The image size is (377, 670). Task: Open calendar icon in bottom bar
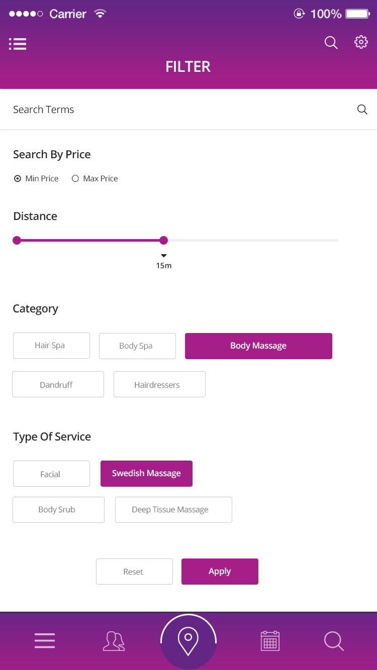coord(270,641)
